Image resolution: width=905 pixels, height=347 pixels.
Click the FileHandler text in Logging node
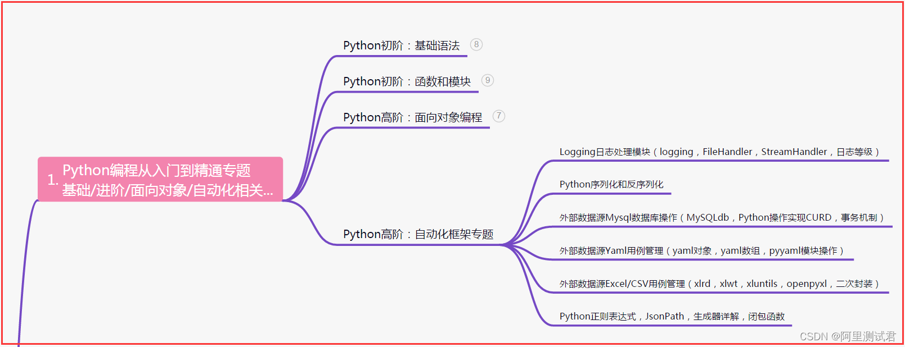[727, 152]
